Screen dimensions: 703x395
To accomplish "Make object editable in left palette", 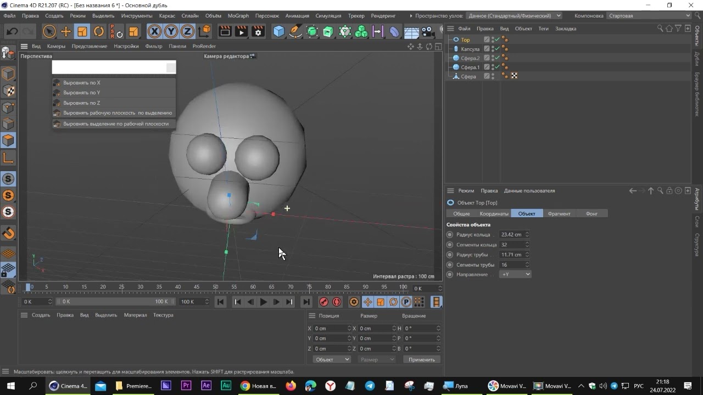I will (8, 53).
